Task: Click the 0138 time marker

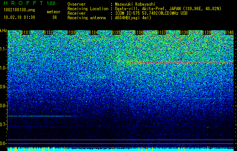Action: pyautogui.click(x=184, y=32)
